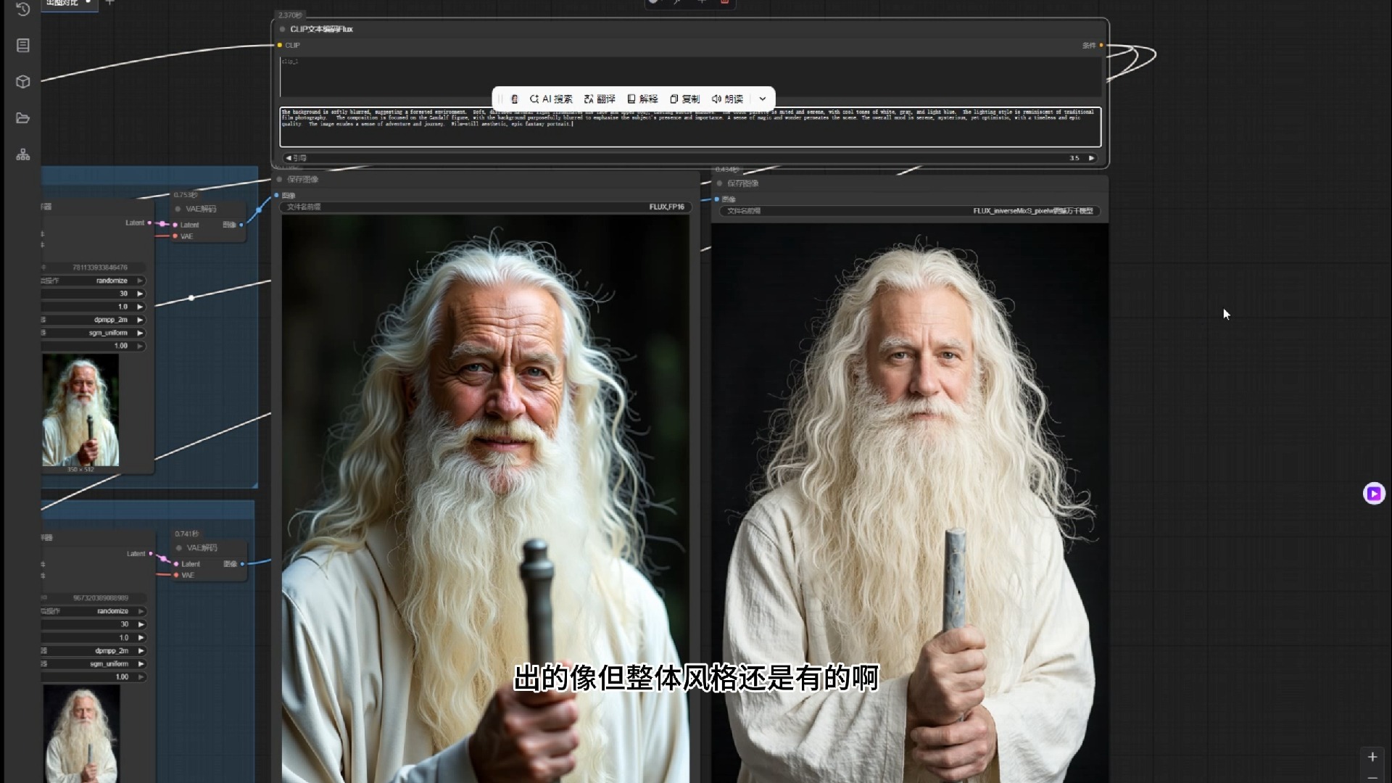Collapse the lower VAE解码 node via its dot
The image size is (1392, 783).
click(179, 548)
